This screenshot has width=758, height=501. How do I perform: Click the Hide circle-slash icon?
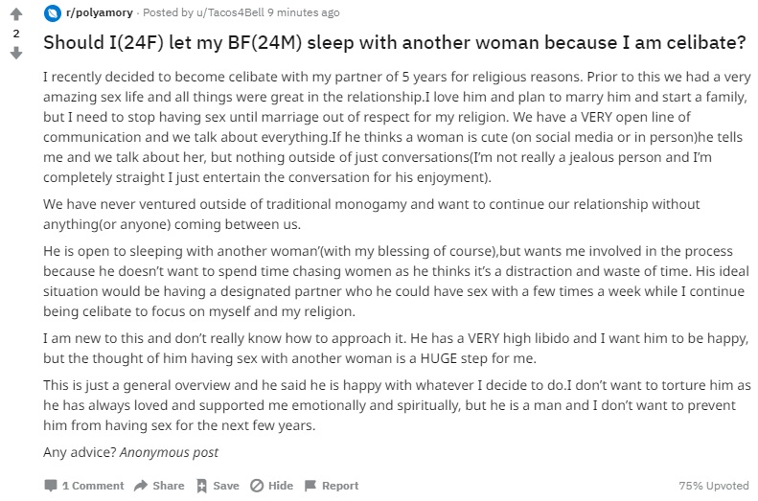click(x=257, y=486)
